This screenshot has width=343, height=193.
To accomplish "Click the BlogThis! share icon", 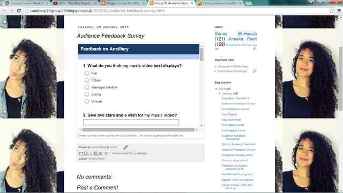I will click(86, 153).
